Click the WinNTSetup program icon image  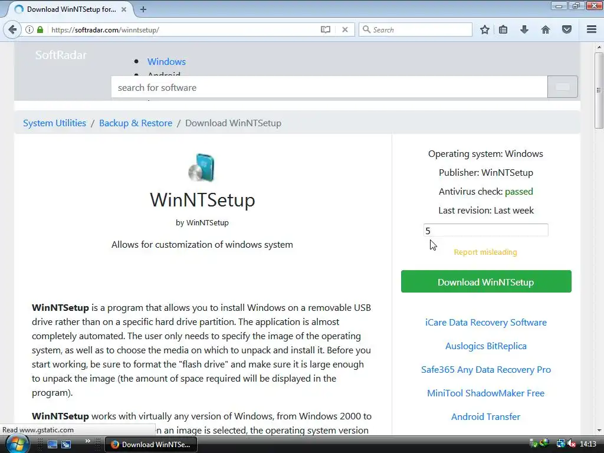coord(202,168)
